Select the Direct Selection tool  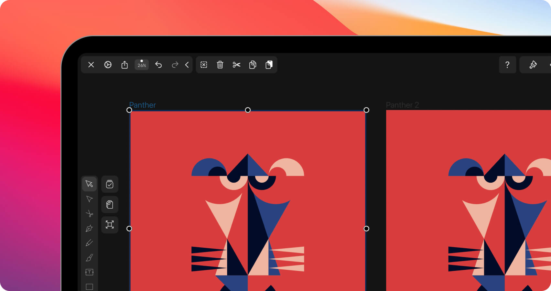(89, 199)
